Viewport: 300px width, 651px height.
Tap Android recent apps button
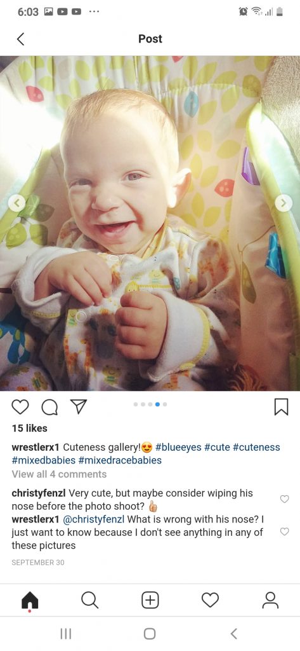[66, 634]
